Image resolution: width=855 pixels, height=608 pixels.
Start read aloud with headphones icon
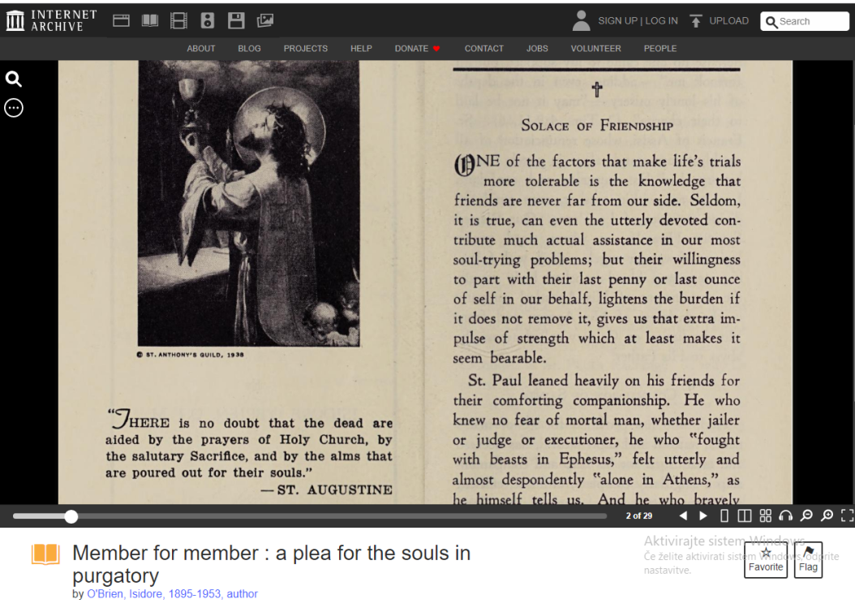point(786,515)
